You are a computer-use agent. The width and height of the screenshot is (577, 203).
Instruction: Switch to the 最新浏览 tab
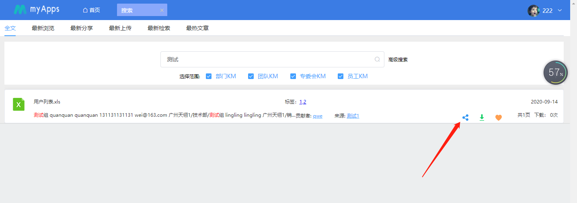tap(43, 28)
